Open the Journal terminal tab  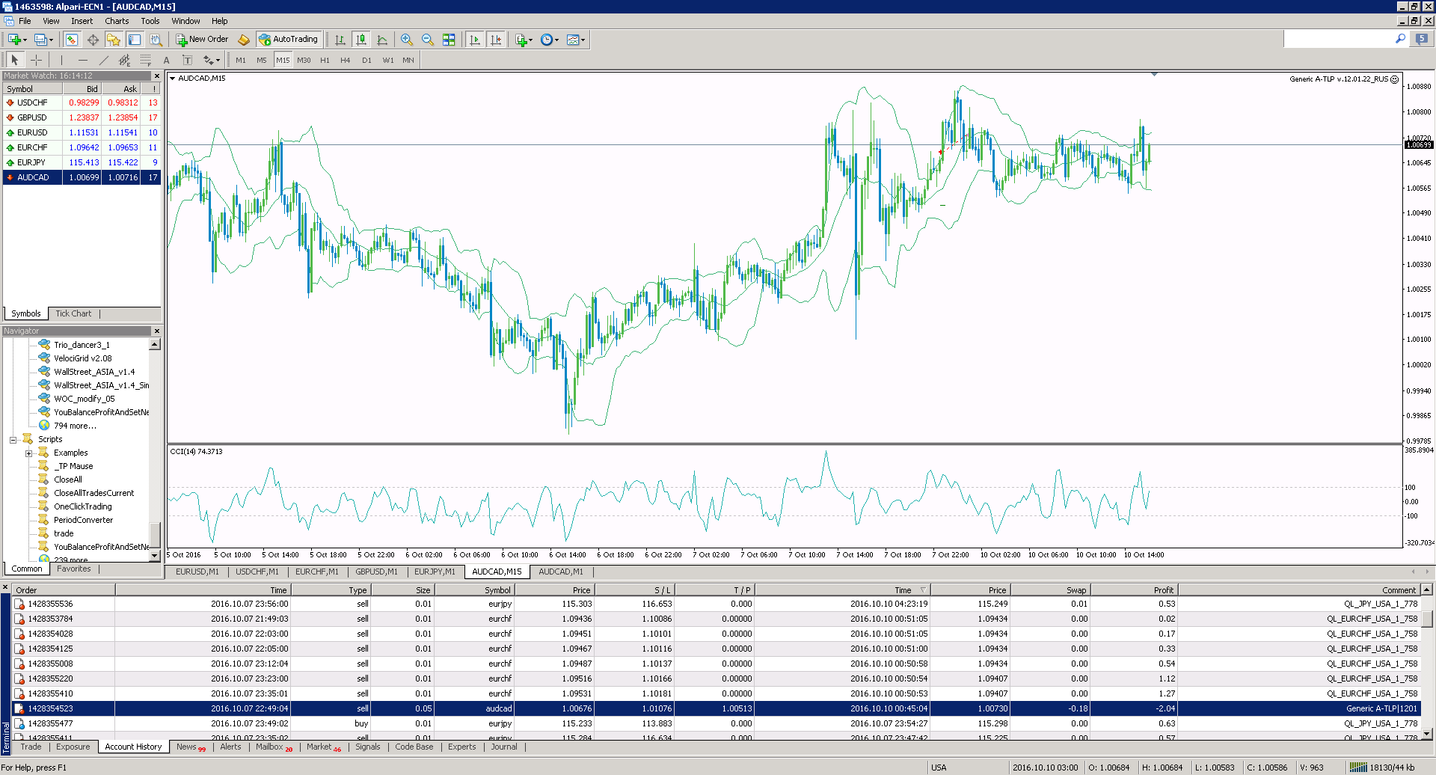pos(504,747)
